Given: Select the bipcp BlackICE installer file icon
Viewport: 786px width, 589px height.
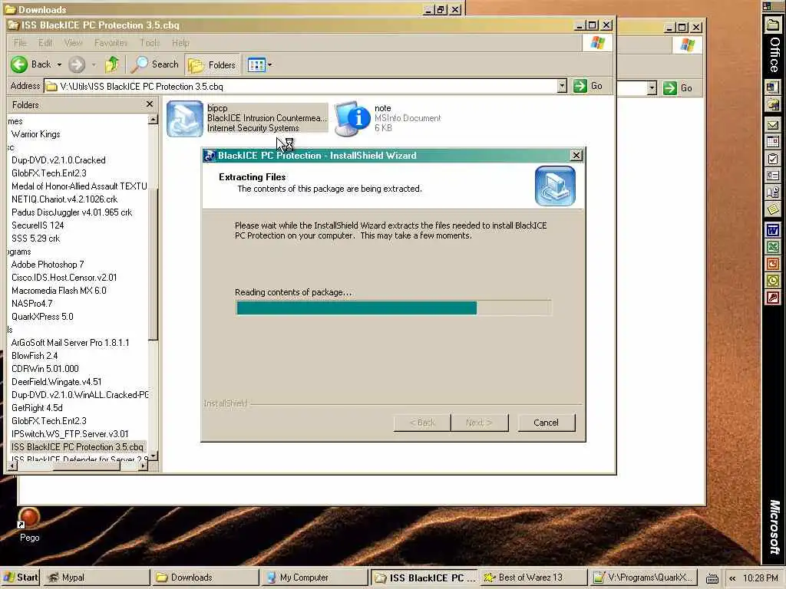Looking at the screenshot, I should (184, 119).
